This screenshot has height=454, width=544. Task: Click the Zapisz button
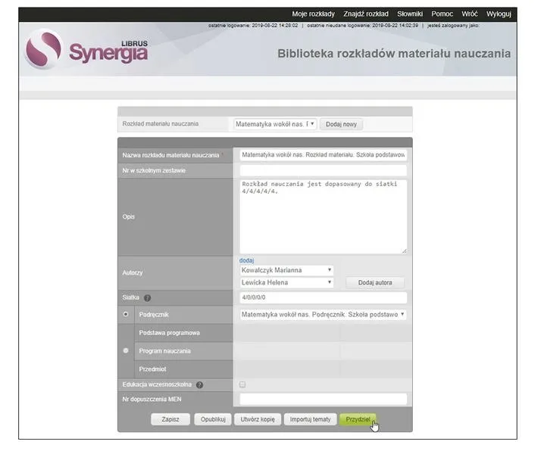170,419
